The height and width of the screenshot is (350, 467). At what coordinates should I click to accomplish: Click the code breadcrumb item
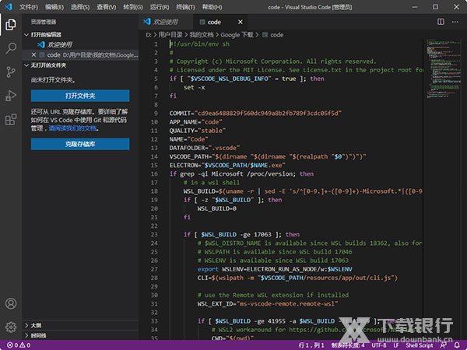[x=276, y=35]
